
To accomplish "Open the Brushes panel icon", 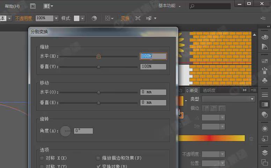I will tap(265, 71).
